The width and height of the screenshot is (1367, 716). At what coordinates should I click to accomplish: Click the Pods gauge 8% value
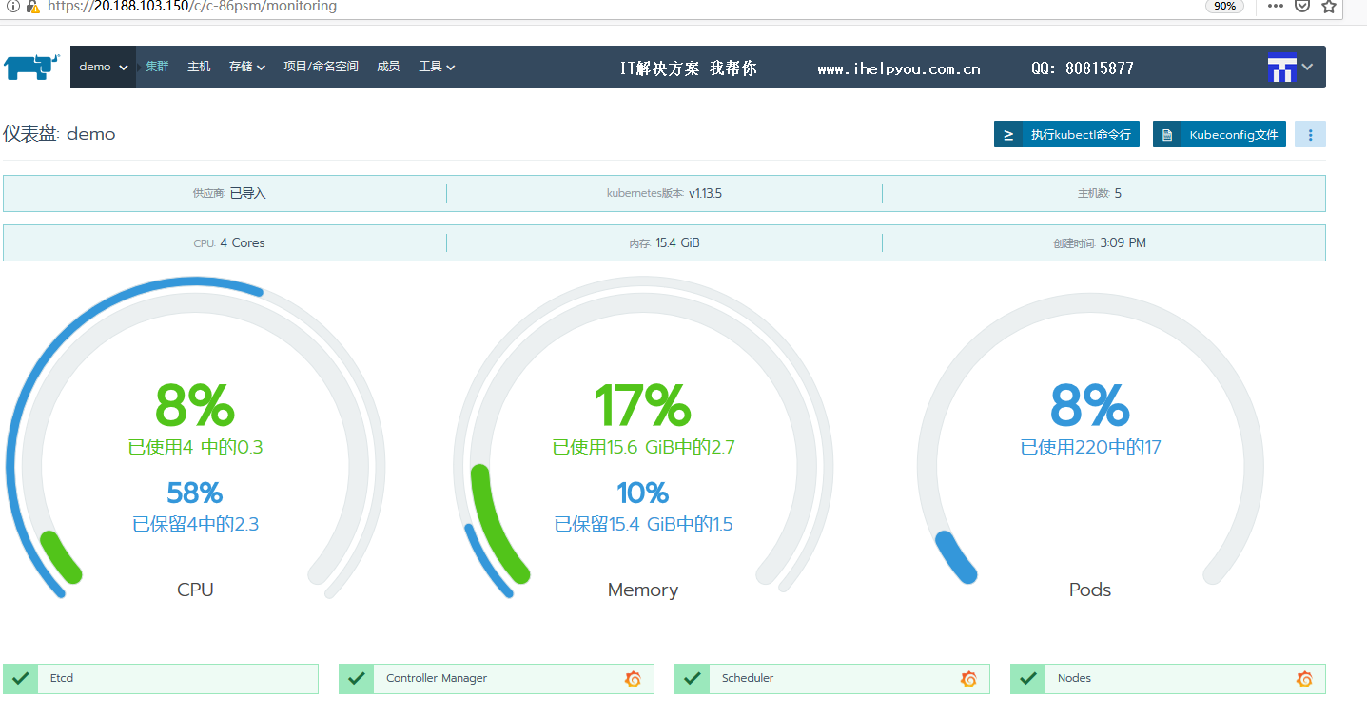[x=1090, y=405]
